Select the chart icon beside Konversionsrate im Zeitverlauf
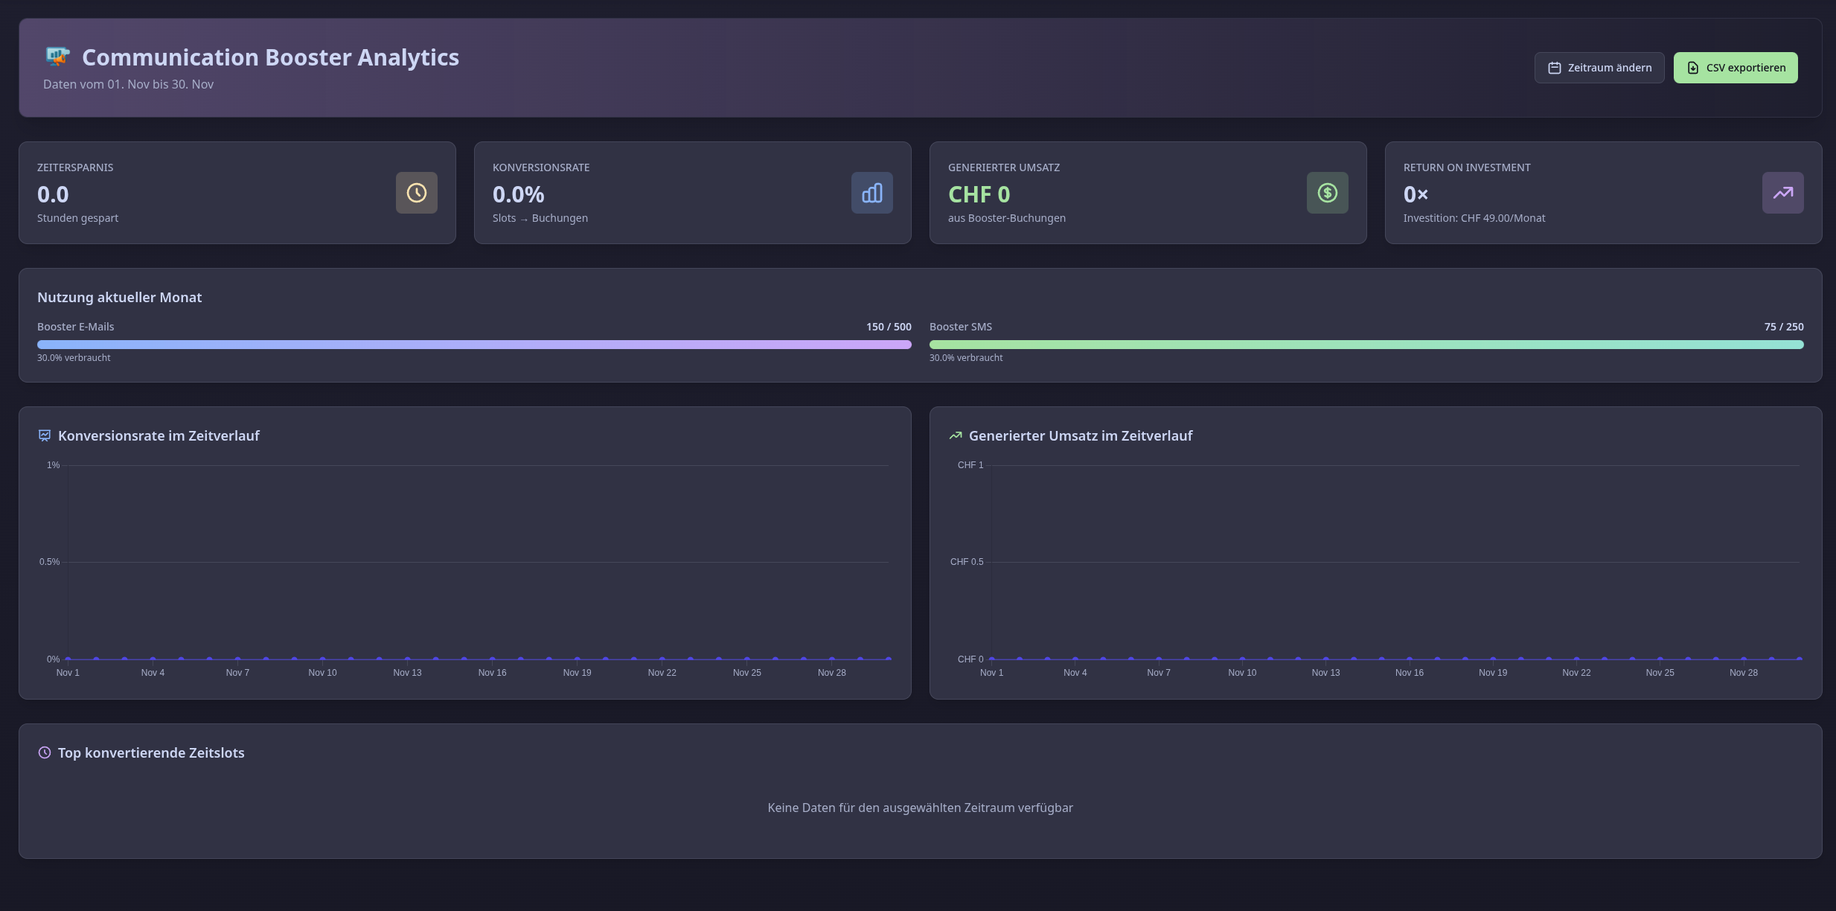The height and width of the screenshot is (911, 1836). [45, 435]
